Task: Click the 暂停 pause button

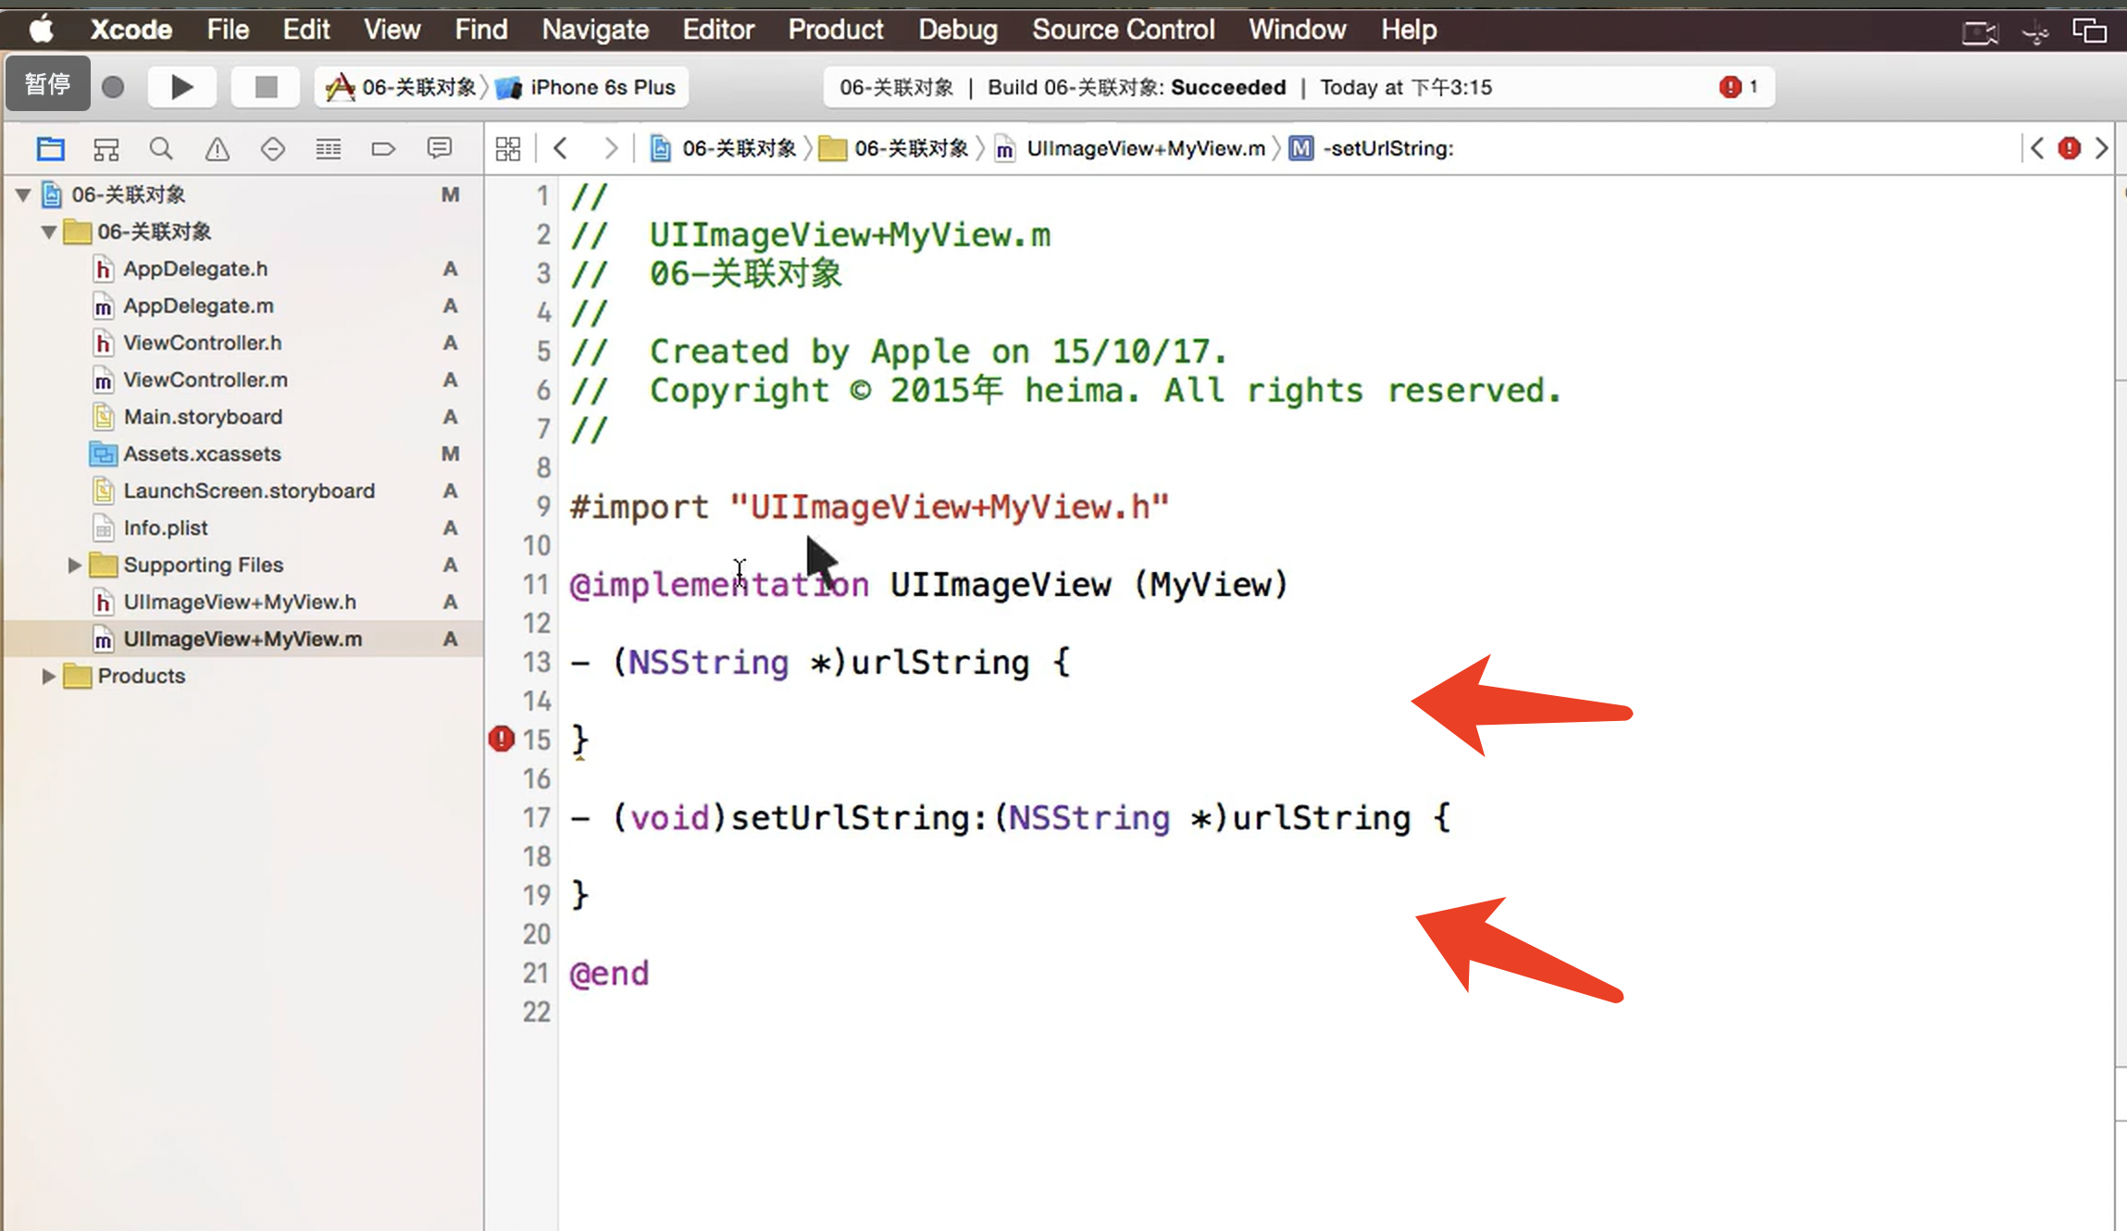Action: [x=48, y=84]
